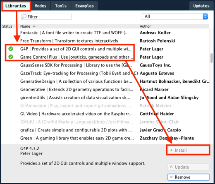Select the Geomerative library row
Image resolution: width=215 pixels, height=184 pixels.
[105, 89]
